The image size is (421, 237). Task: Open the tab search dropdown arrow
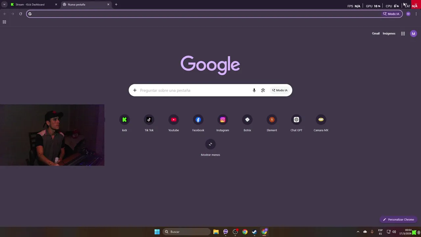point(4,5)
